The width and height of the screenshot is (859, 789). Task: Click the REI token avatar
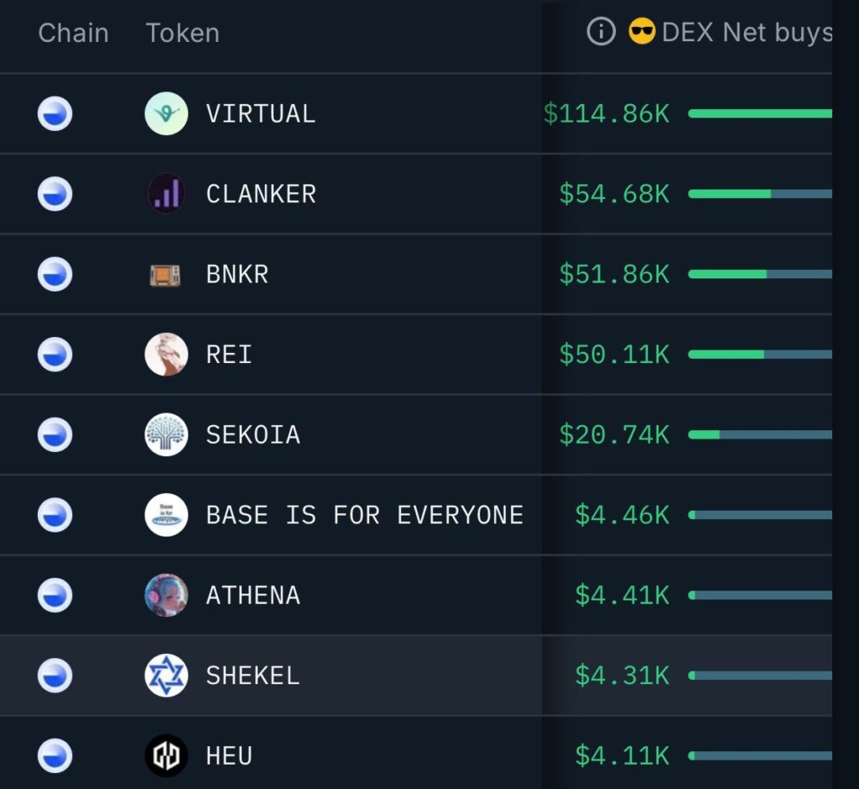click(166, 355)
